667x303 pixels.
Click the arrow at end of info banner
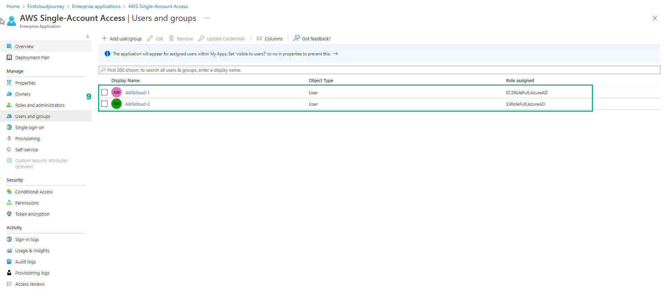click(336, 54)
